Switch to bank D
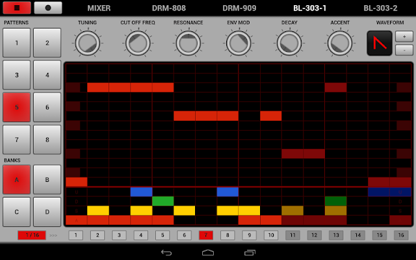Viewport: 416px width, 260px height. click(47, 212)
